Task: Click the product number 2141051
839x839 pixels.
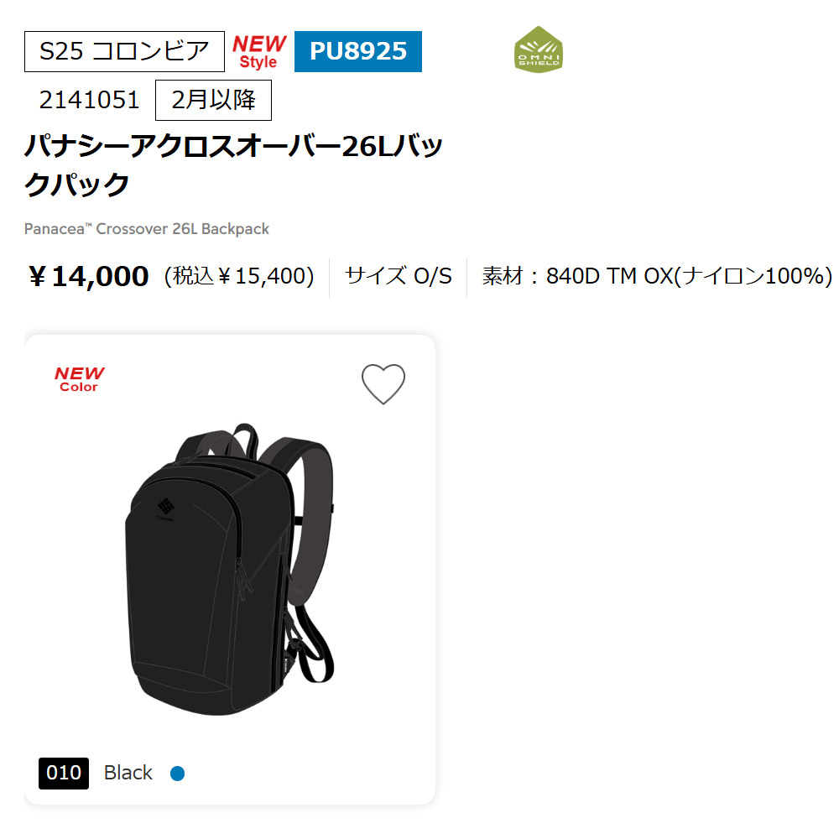Action: click(90, 100)
